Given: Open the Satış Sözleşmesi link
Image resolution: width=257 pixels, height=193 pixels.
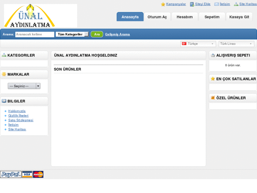Looking at the screenshot, I should coord(21,120).
